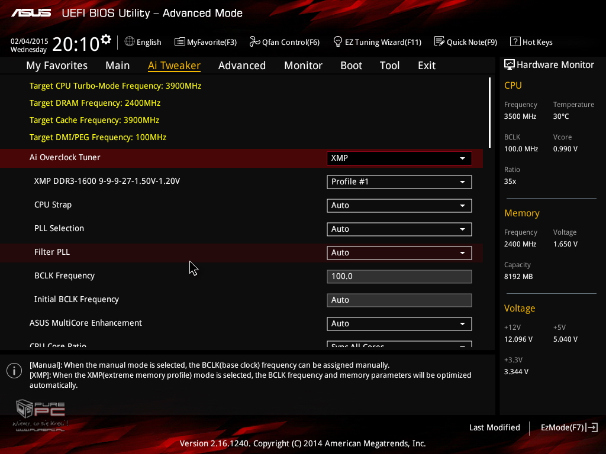Select the PLL Selection label
This screenshot has width=606, height=454.
click(x=59, y=228)
